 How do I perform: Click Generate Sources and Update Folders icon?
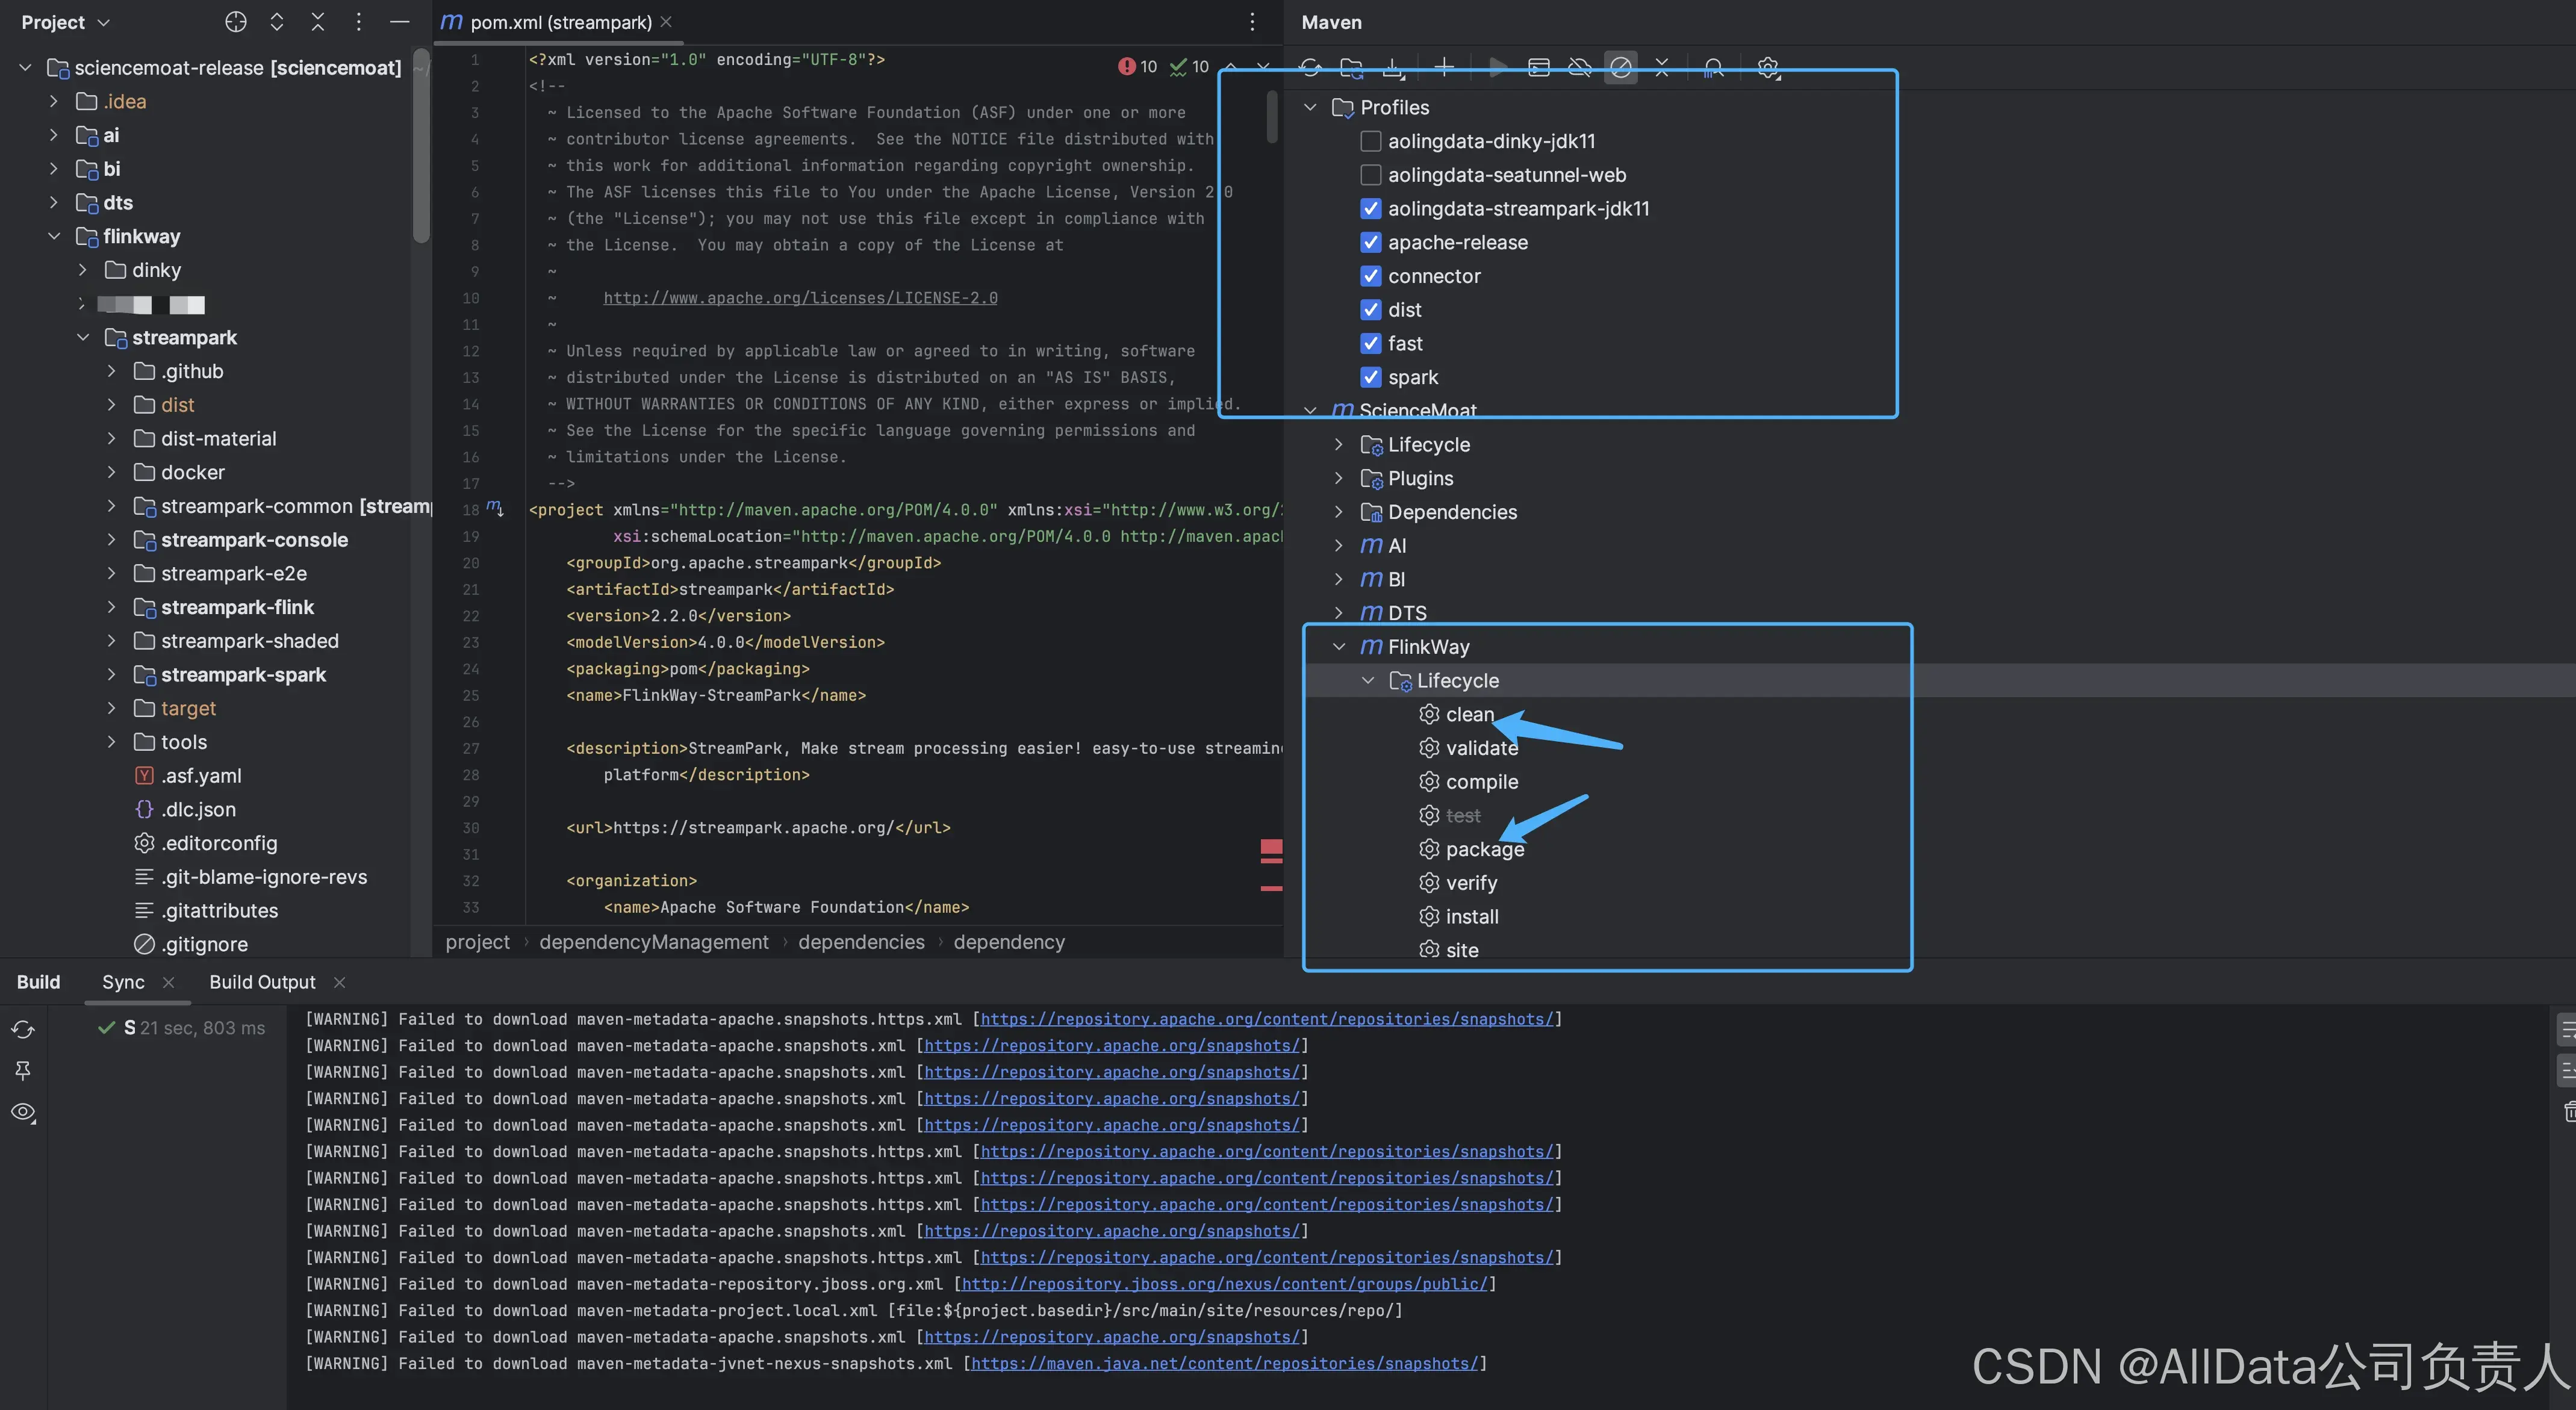pos(1352,67)
